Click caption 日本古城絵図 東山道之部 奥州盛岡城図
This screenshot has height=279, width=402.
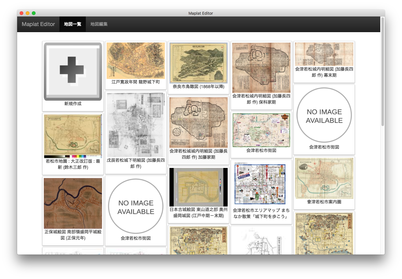[x=199, y=213]
